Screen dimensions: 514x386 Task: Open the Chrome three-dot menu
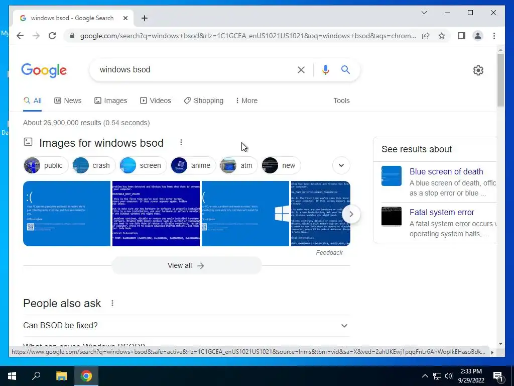tap(494, 36)
